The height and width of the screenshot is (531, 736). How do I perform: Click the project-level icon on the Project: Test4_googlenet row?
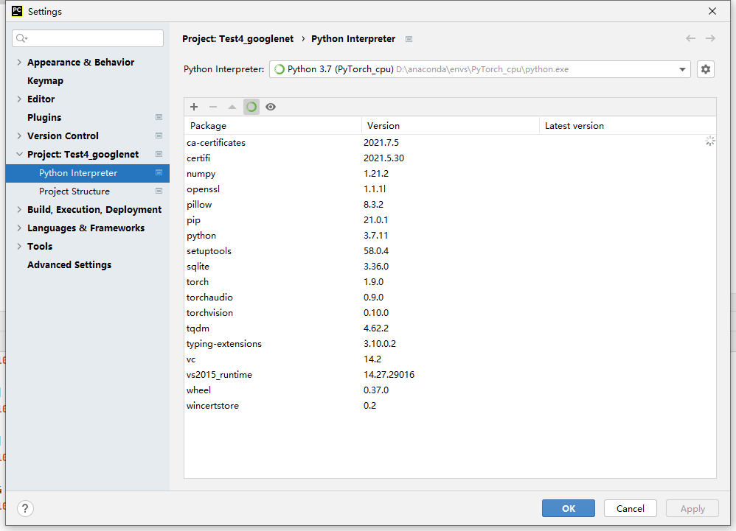(x=159, y=154)
